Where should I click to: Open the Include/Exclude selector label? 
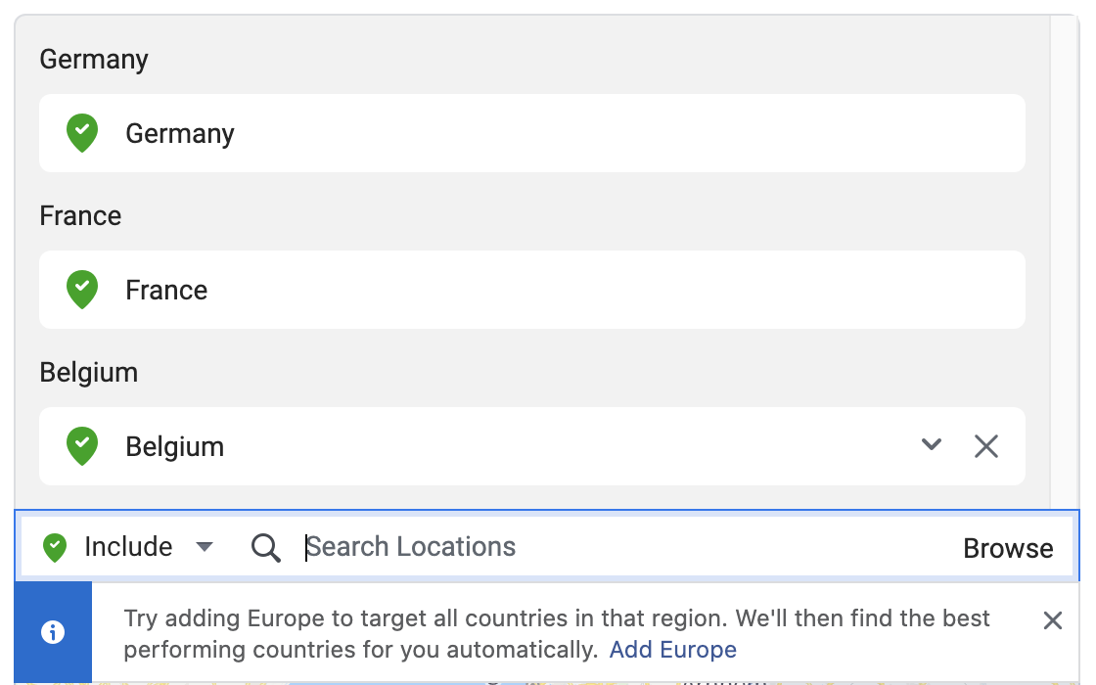click(128, 547)
